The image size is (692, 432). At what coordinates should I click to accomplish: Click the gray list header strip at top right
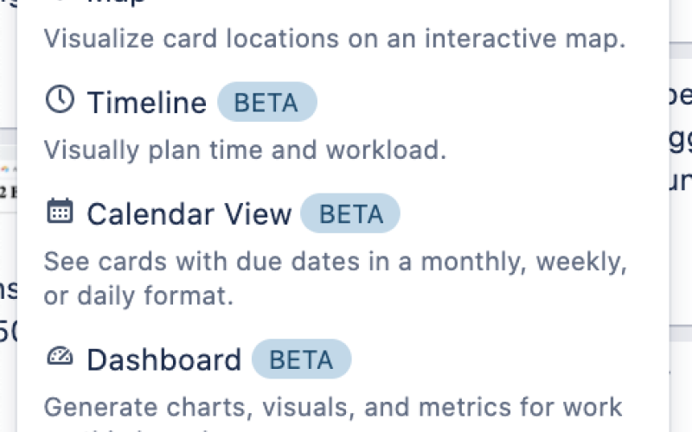681,50
